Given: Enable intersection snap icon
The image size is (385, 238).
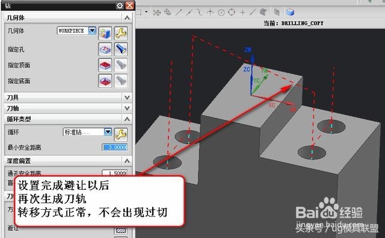Looking at the screenshot, I should coord(210,12).
